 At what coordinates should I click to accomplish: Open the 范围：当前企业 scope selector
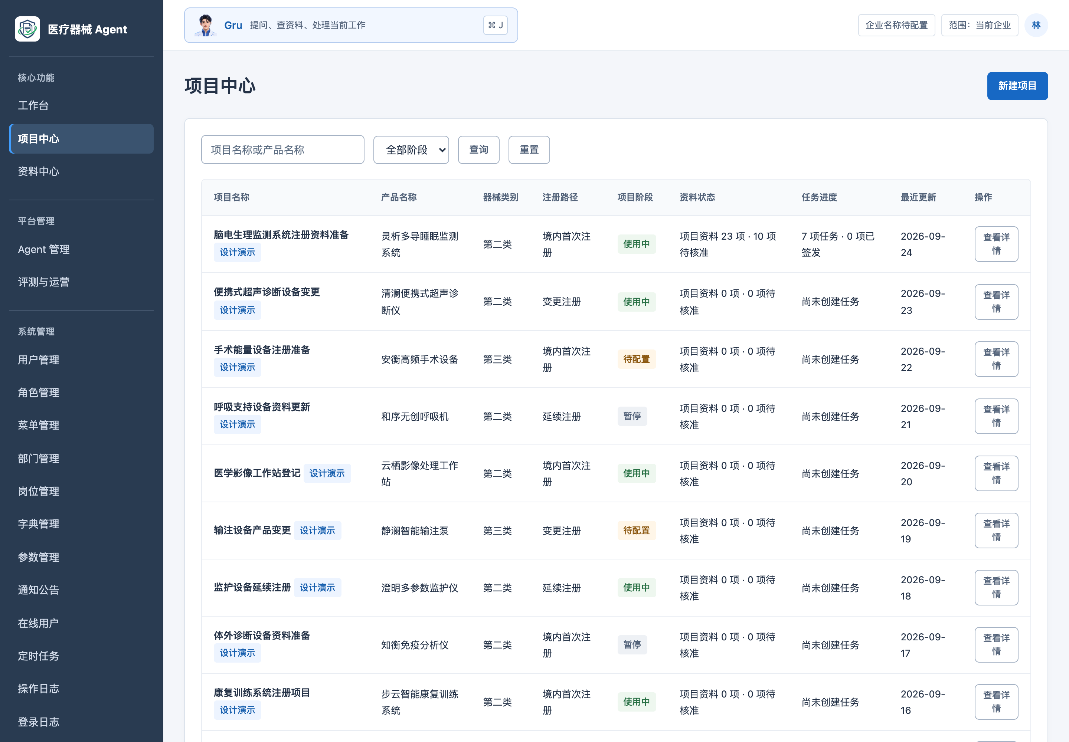pos(979,25)
